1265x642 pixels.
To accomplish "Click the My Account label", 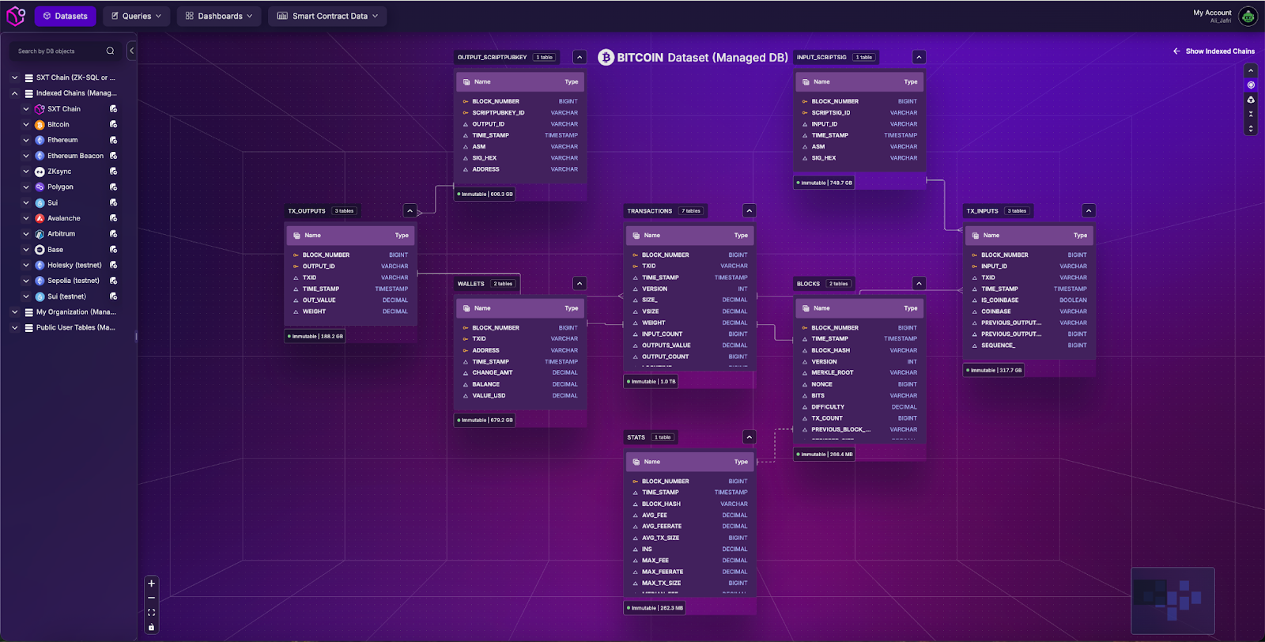I will 1212,13.
